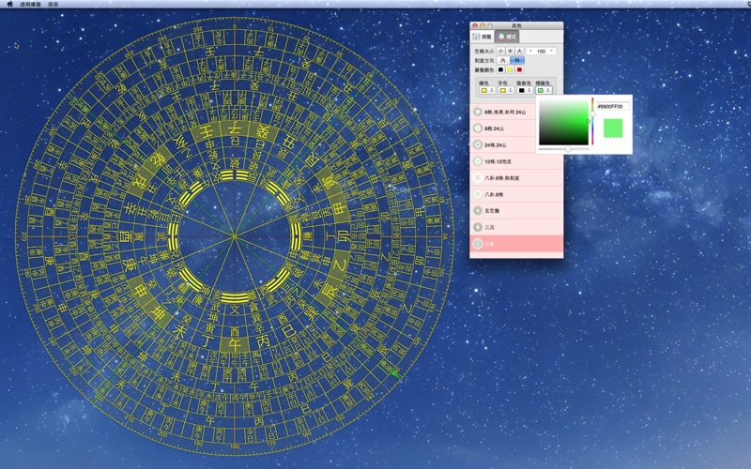Choose the 八卦.8格 compass icon
Screen dimensions: 751x469
coord(478,194)
